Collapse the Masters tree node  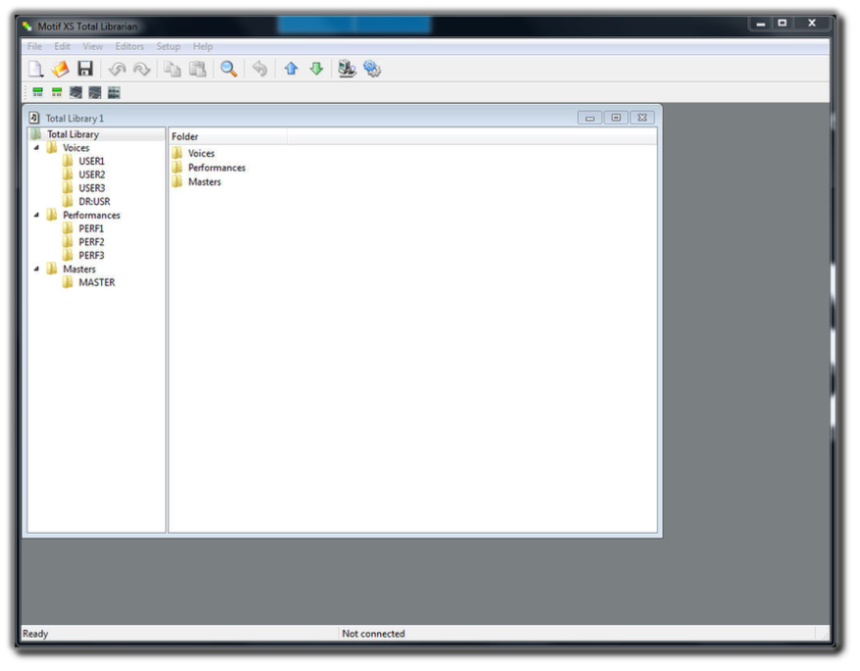tap(37, 268)
